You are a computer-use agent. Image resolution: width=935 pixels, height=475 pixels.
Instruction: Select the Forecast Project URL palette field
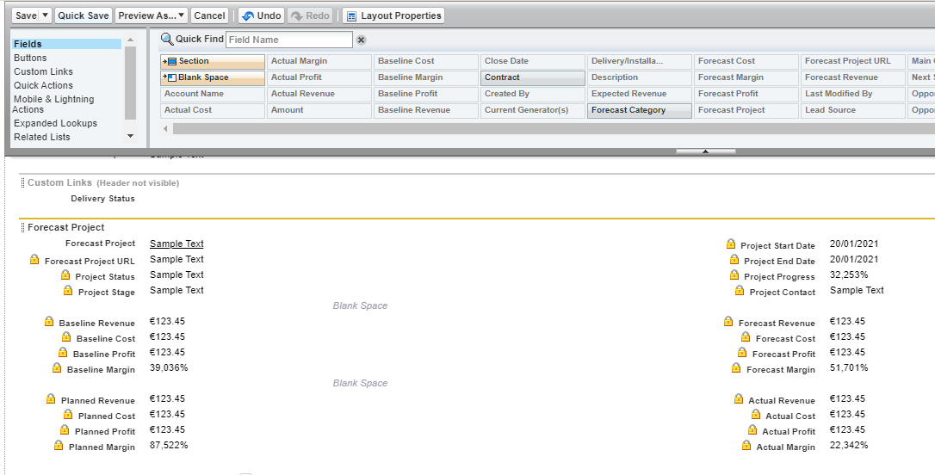852,61
